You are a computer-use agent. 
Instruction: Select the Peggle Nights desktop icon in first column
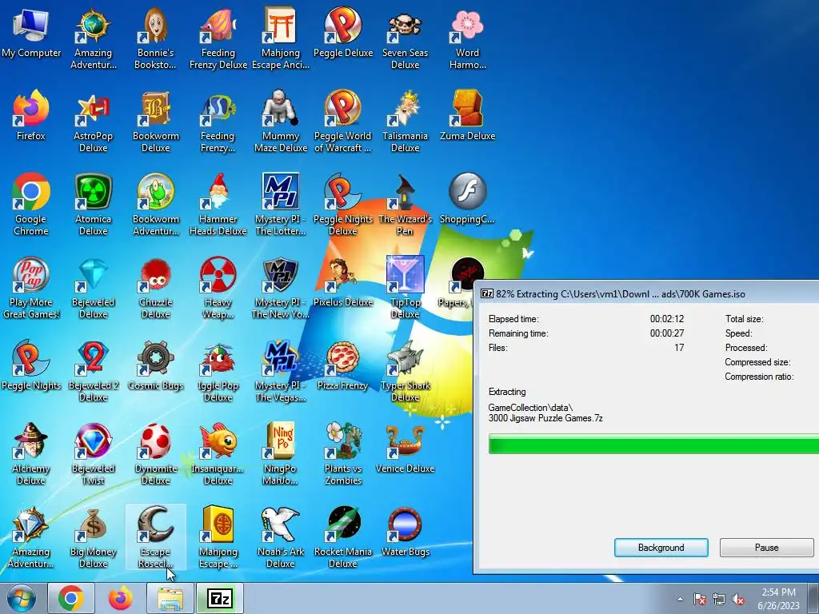[31, 365]
